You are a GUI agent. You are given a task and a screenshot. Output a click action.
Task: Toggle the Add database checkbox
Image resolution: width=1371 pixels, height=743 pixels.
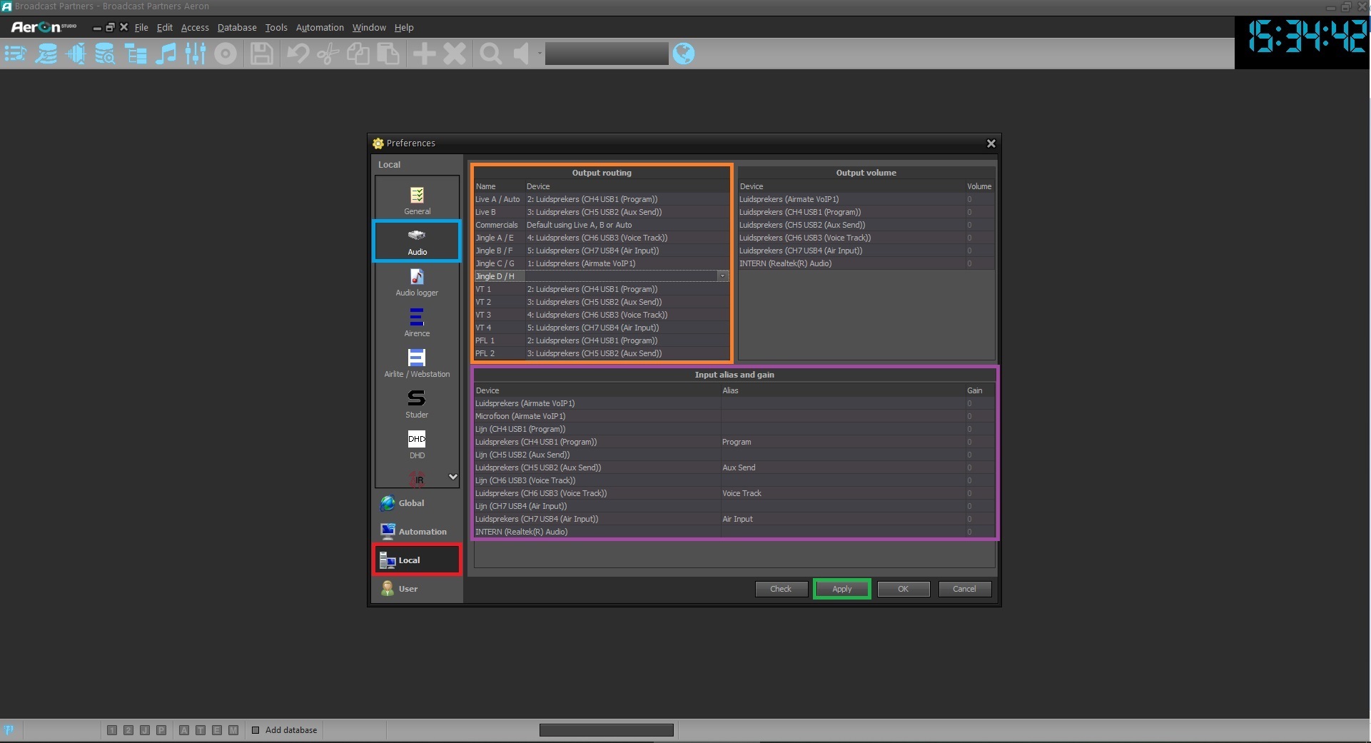click(x=256, y=730)
